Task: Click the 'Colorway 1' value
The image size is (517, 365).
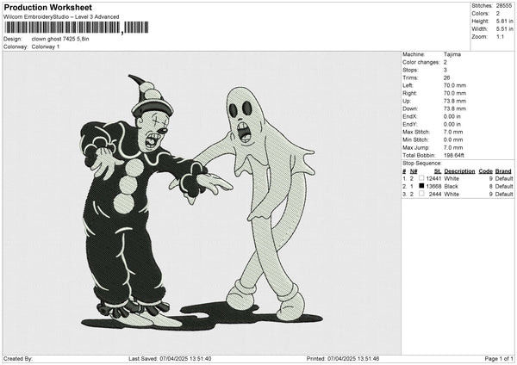Action: pyautogui.click(x=46, y=46)
